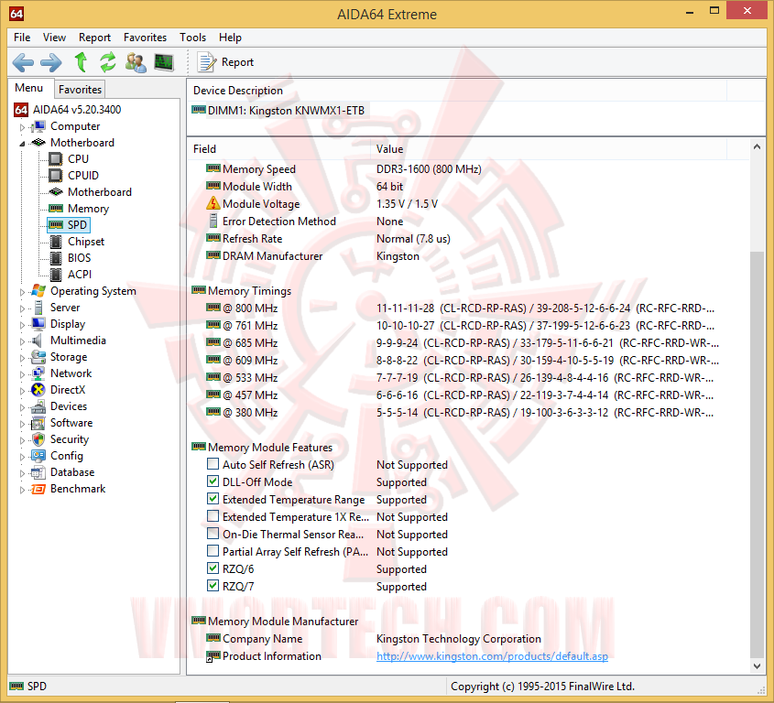Toggle the RZQ/6 checkbox
This screenshot has height=703, width=774.
pyautogui.click(x=213, y=568)
